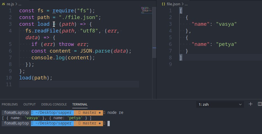The height and width of the screenshot is (134, 262).
Task: Click 'load(path);' call on line 10
Action: coord(36,78)
